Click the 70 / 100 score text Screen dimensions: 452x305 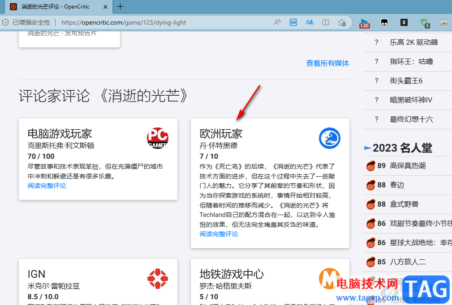click(41, 156)
